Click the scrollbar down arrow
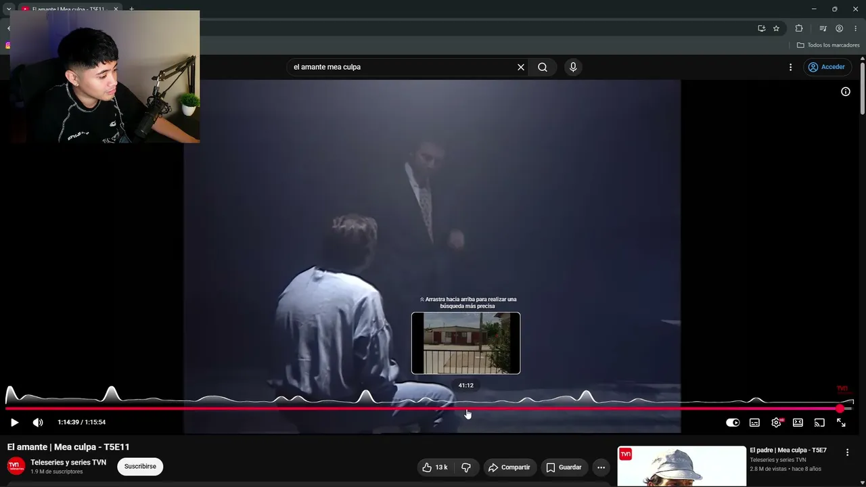The width and height of the screenshot is (866, 487). (x=862, y=482)
